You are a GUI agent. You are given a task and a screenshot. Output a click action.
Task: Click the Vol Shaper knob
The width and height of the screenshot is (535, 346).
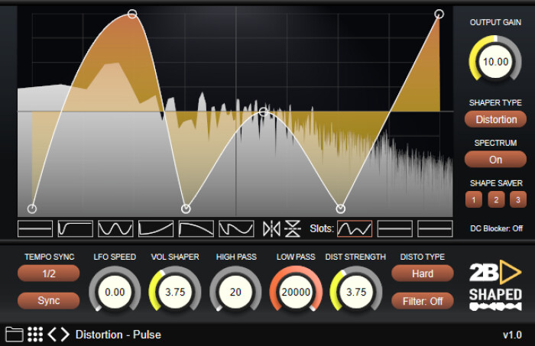tap(175, 292)
